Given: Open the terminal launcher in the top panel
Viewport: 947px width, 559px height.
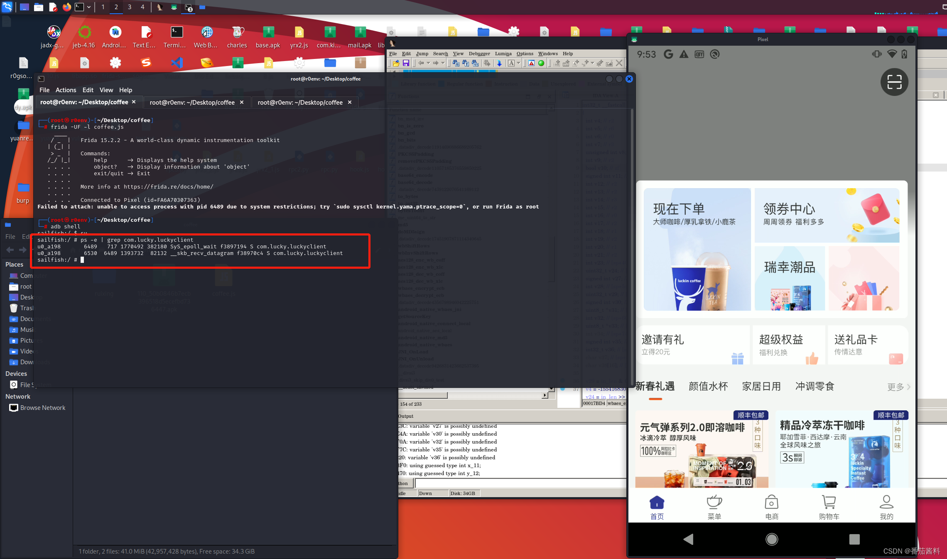Looking at the screenshot, I should pyautogui.click(x=79, y=7).
